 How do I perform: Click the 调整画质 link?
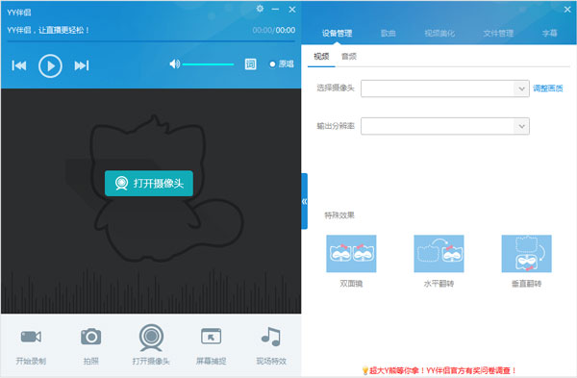[548, 88]
